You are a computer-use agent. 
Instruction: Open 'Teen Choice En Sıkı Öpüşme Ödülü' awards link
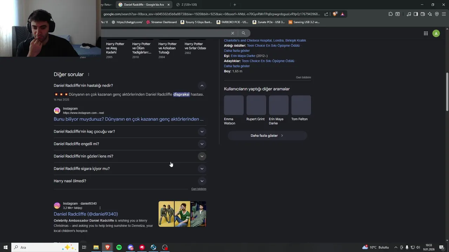273,45
